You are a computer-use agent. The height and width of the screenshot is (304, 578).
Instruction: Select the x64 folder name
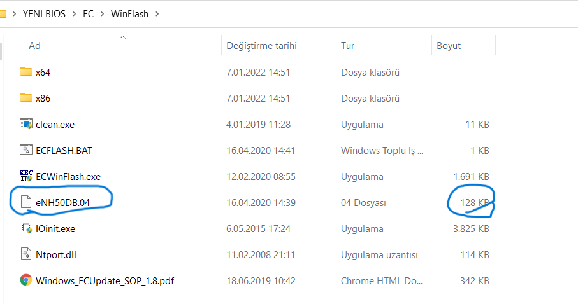point(43,72)
